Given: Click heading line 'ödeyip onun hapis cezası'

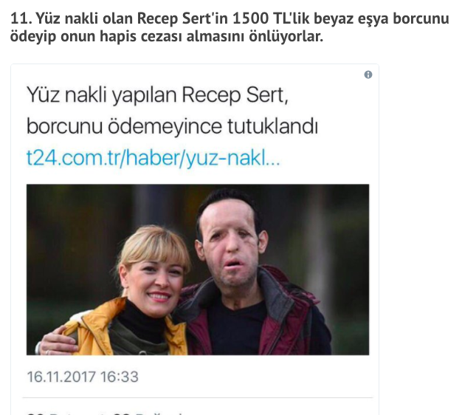Looking at the screenshot, I should [97, 36].
